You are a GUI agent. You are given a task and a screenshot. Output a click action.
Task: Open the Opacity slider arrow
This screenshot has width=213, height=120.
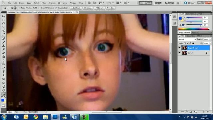coord(210,39)
